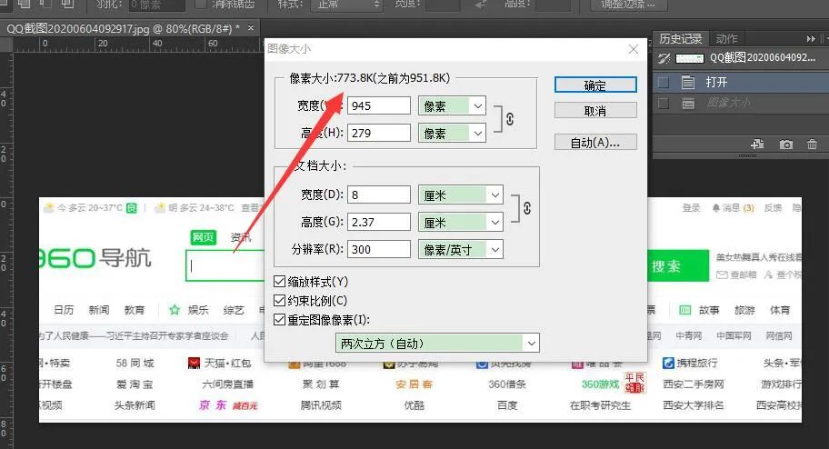Toggle the 约束比例(C) checkbox
829x449 pixels.
coord(280,300)
